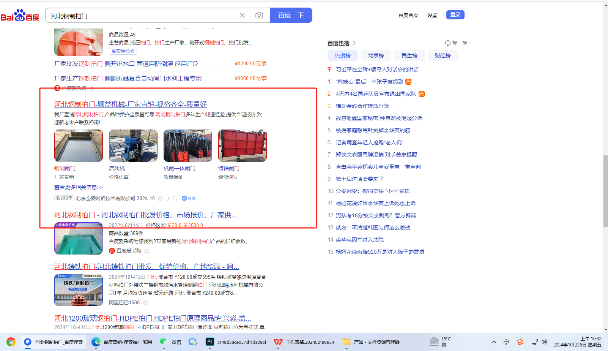The image size is (608, 351).
Task: Open the Sogou input tray icon
Action: pos(520,342)
